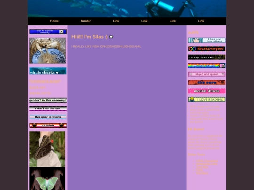Click the 'click to explode instantly' blinkie
Screen dimensions: 254x190
[48, 32]
